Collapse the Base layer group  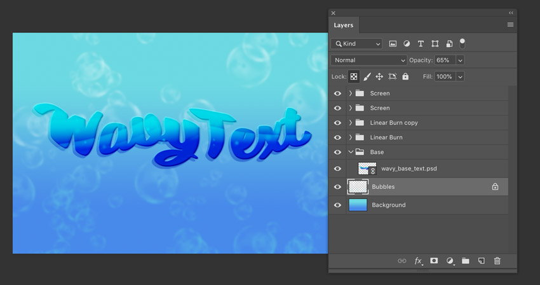point(351,152)
